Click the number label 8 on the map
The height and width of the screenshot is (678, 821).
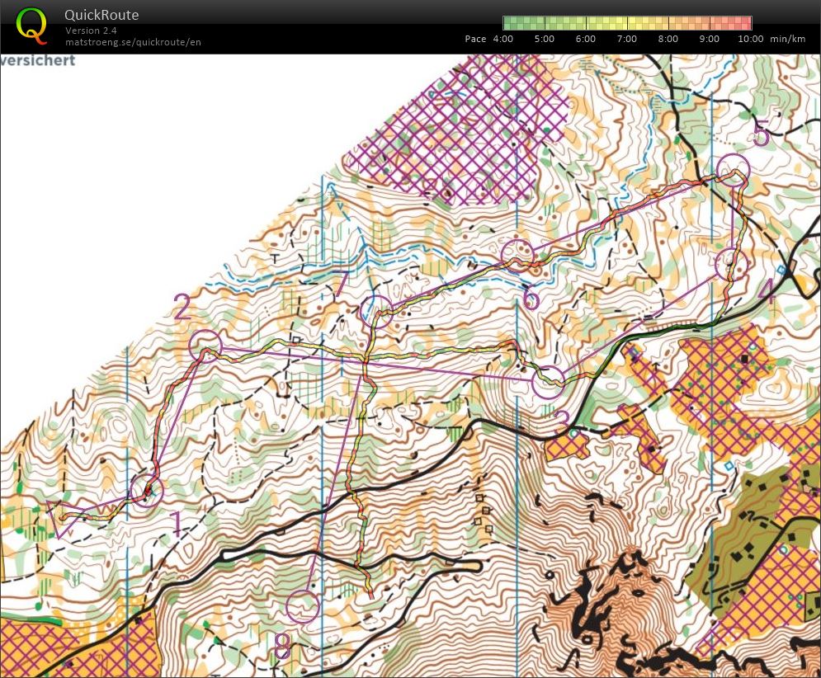[282, 647]
